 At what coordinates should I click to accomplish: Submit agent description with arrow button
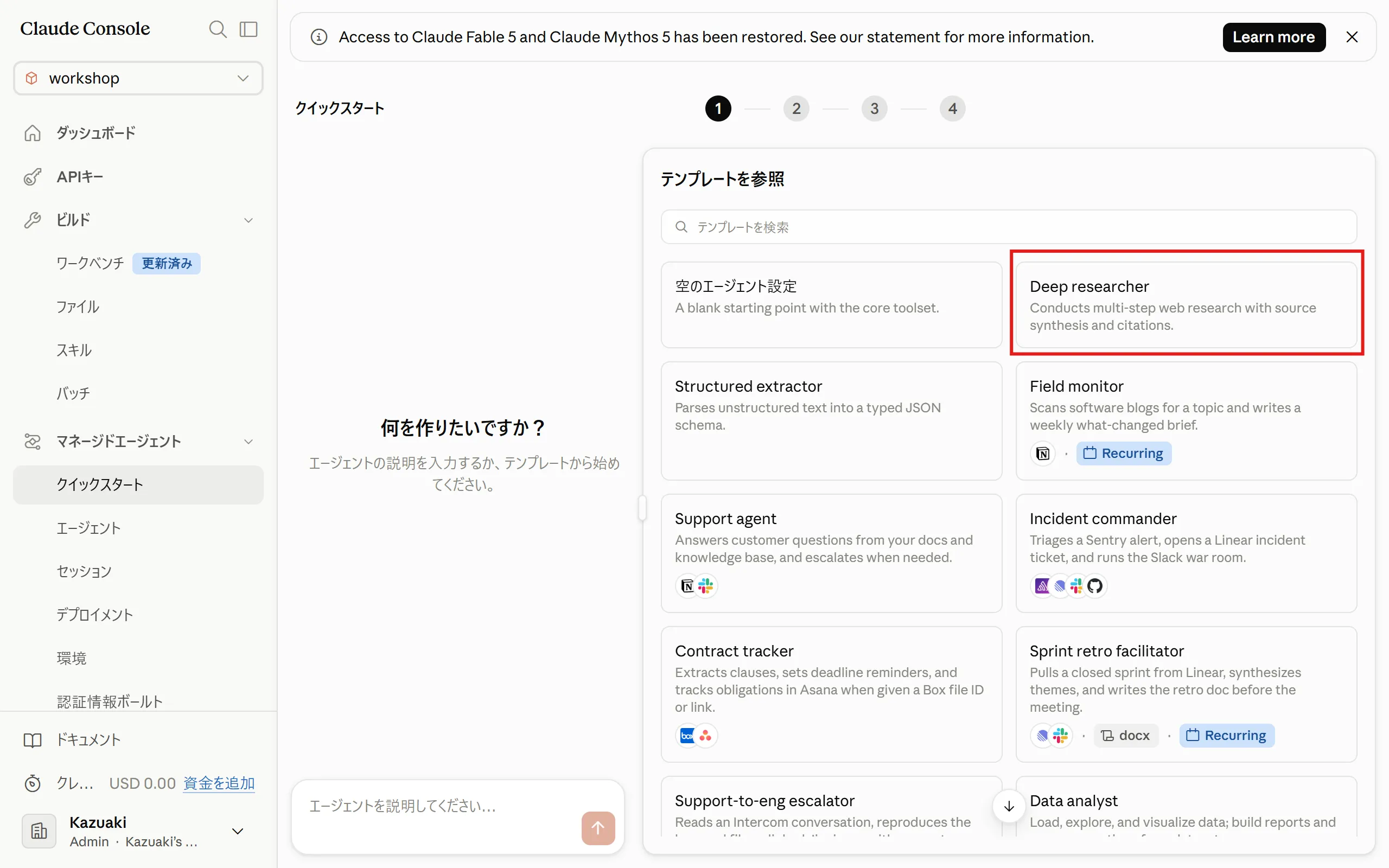tap(598, 828)
